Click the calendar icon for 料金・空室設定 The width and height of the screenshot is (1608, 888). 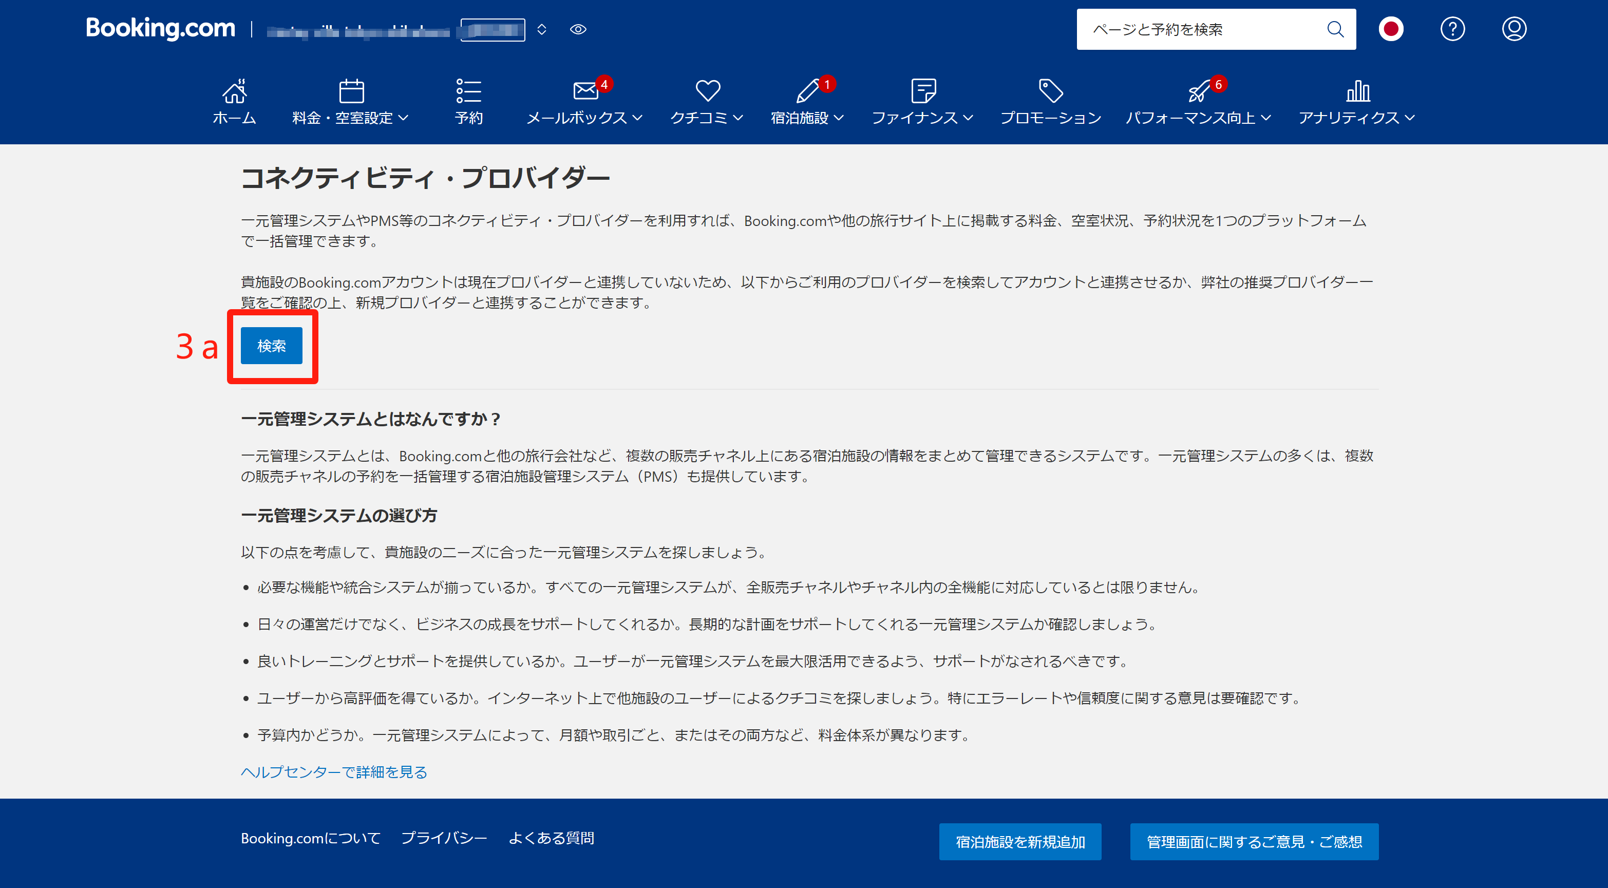coord(351,91)
